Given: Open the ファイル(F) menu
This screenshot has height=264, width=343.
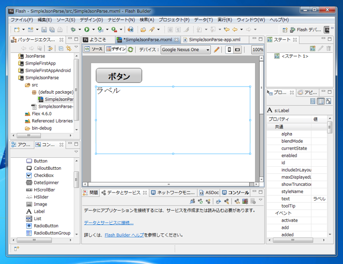Looking at the screenshot, I should pos(22,20).
